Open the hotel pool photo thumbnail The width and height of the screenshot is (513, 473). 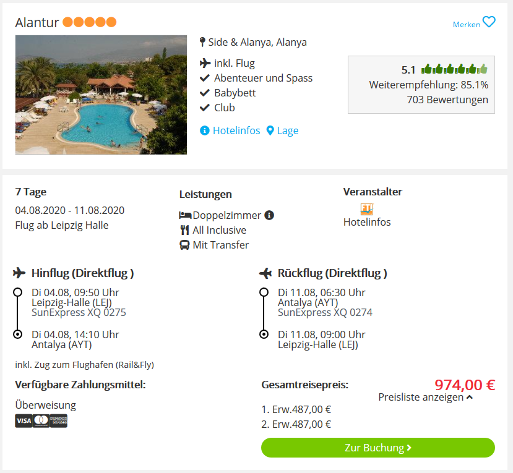point(101,95)
